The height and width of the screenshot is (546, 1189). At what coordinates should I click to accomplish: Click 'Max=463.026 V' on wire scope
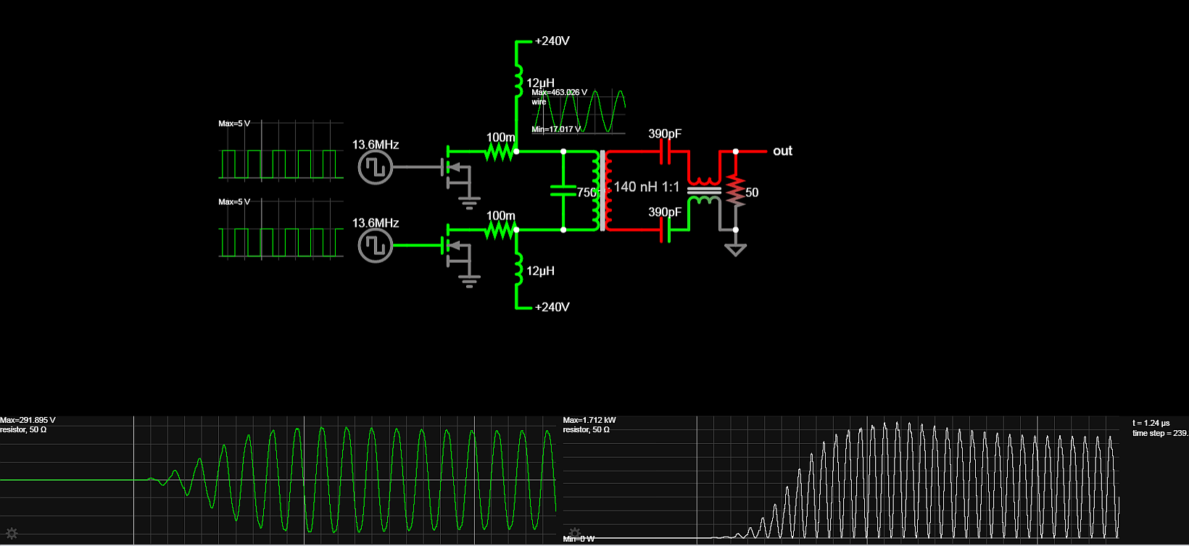click(559, 92)
